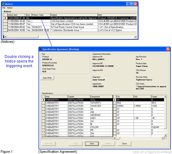Click row selector arrow beside LSL .01 row

(x=115, y=100)
